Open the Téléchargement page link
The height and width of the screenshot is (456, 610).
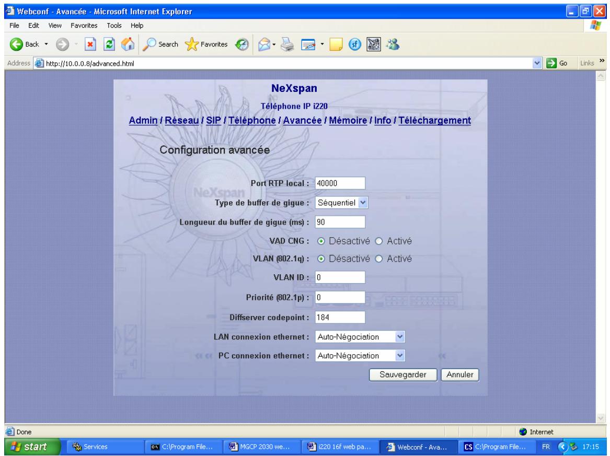pos(434,121)
